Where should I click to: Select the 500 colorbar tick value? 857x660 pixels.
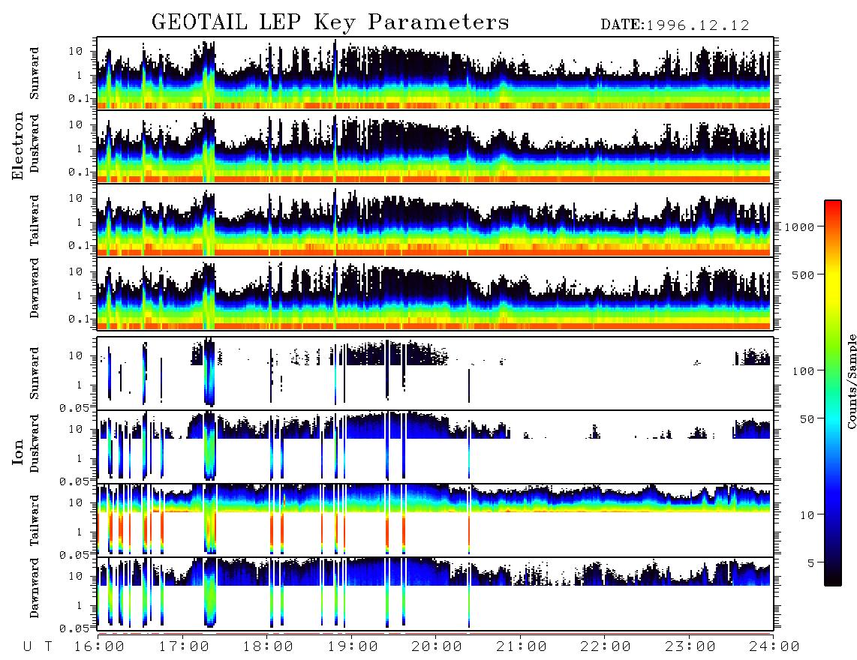[x=804, y=274]
